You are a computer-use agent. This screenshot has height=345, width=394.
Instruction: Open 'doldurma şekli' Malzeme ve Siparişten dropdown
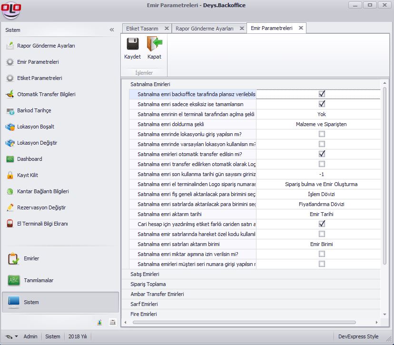tap(318, 124)
